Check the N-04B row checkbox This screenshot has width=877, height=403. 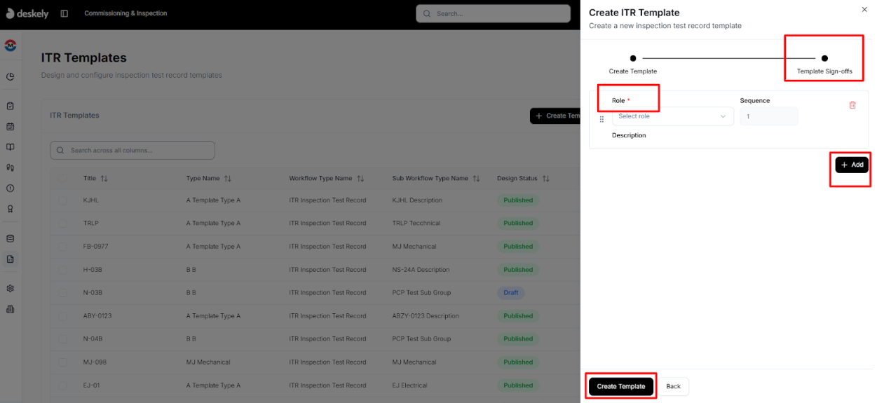62,339
